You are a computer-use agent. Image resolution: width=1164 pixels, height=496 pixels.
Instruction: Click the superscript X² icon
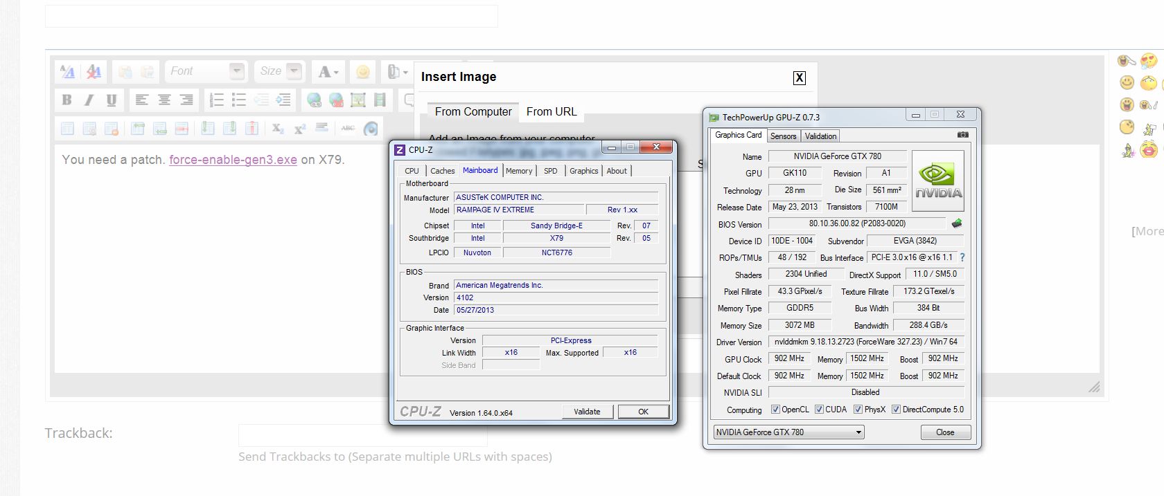(x=300, y=128)
